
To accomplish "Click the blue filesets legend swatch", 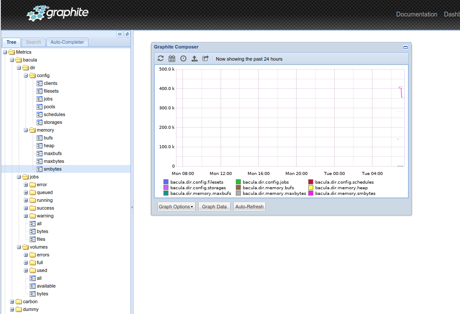I will (x=166, y=182).
